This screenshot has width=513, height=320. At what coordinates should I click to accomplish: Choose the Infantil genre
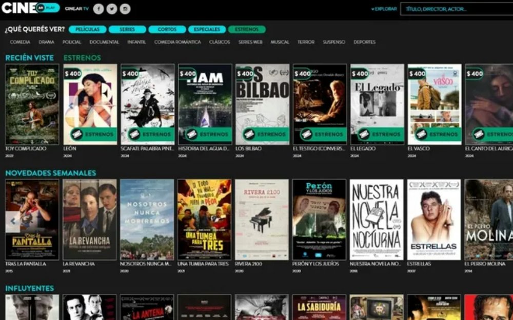click(x=136, y=42)
